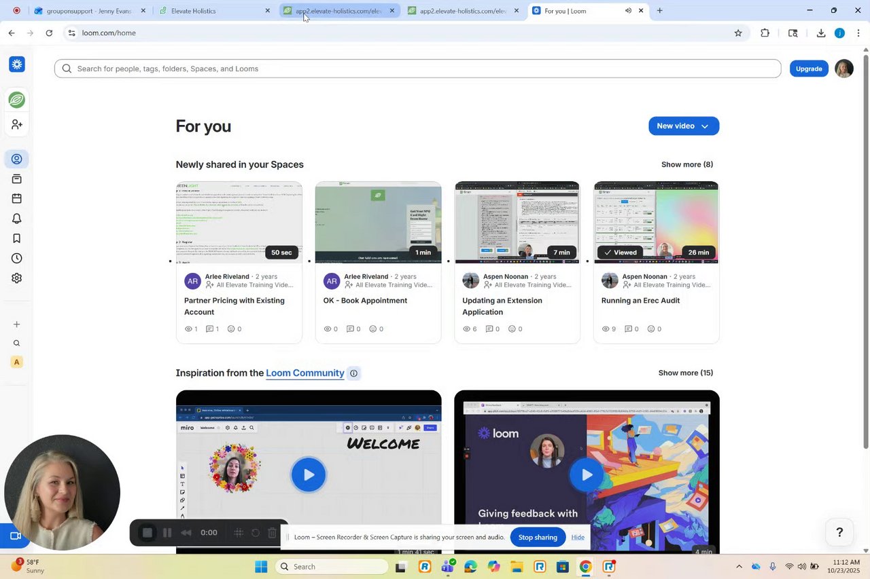Show hidden system tray icons chevron
This screenshot has width=870, height=579.
(739, 567)
